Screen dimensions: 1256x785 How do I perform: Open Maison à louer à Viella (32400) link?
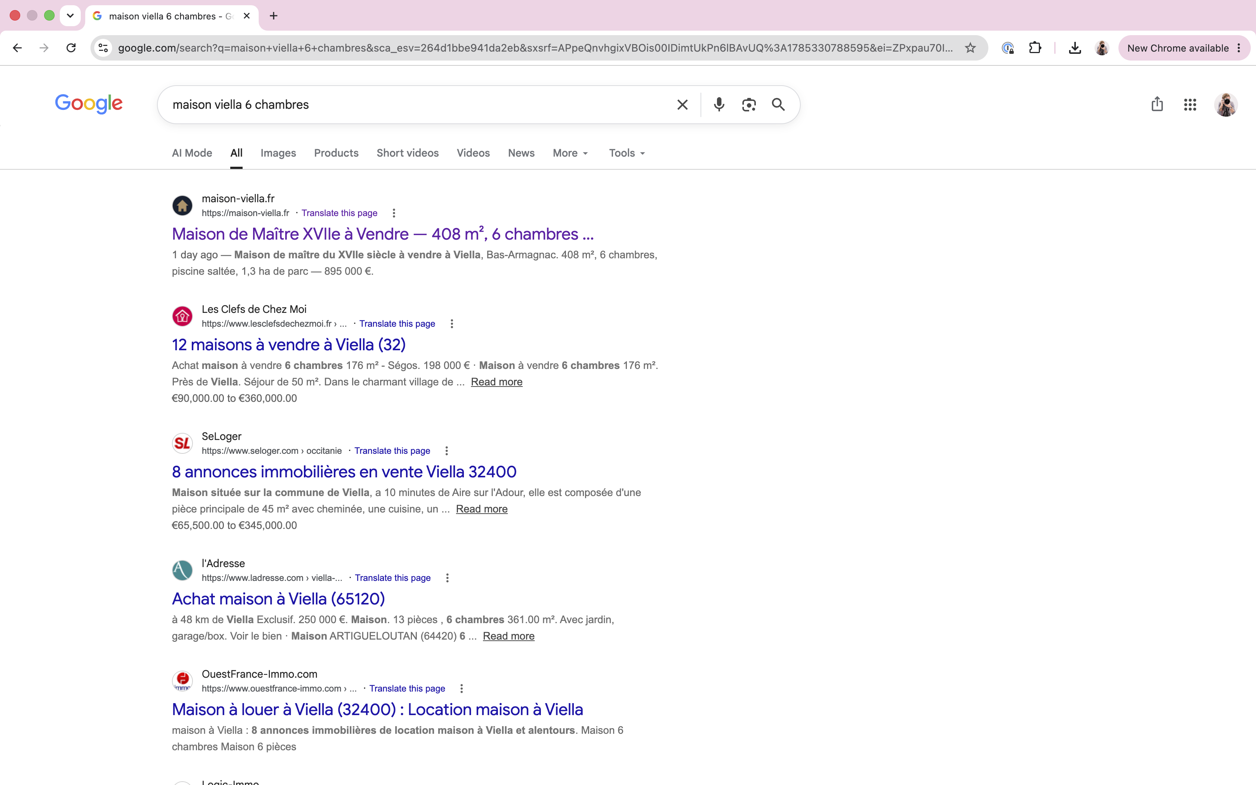click(x=377, y=710)
